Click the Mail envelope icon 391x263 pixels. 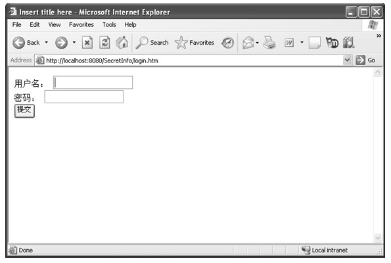coord(248,43)
